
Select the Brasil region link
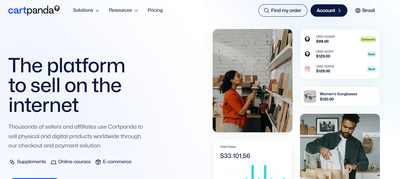click(x=368, y=11)
